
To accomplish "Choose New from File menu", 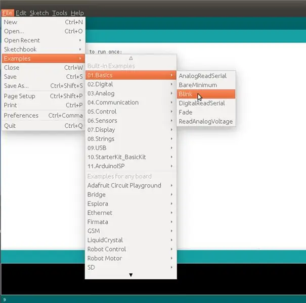I will click(43, 22).
